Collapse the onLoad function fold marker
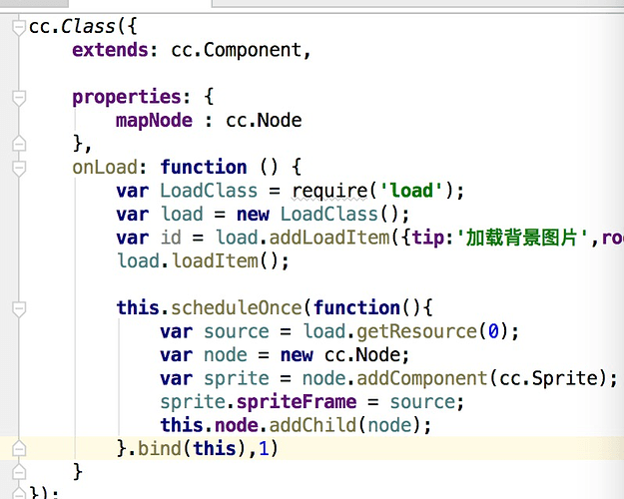624x499 pixels. tap(19, 168)
